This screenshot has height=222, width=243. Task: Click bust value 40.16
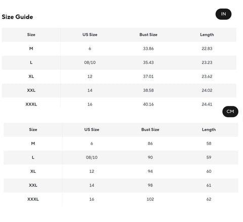tap(148, 104)
